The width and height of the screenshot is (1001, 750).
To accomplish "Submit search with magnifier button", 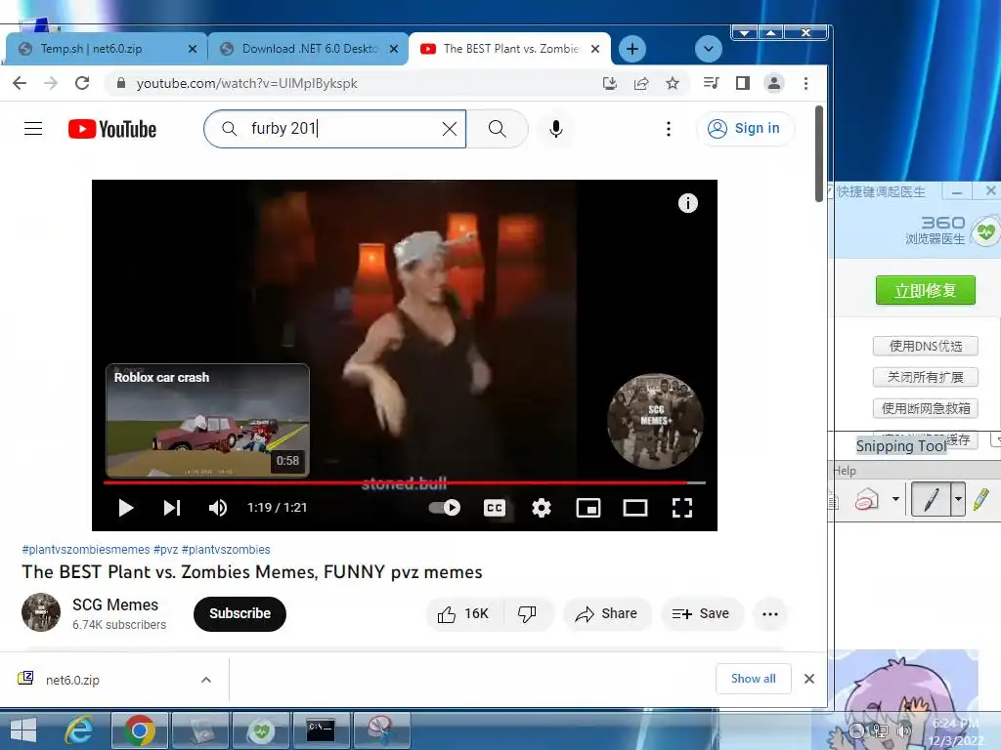I will (498, 129).
